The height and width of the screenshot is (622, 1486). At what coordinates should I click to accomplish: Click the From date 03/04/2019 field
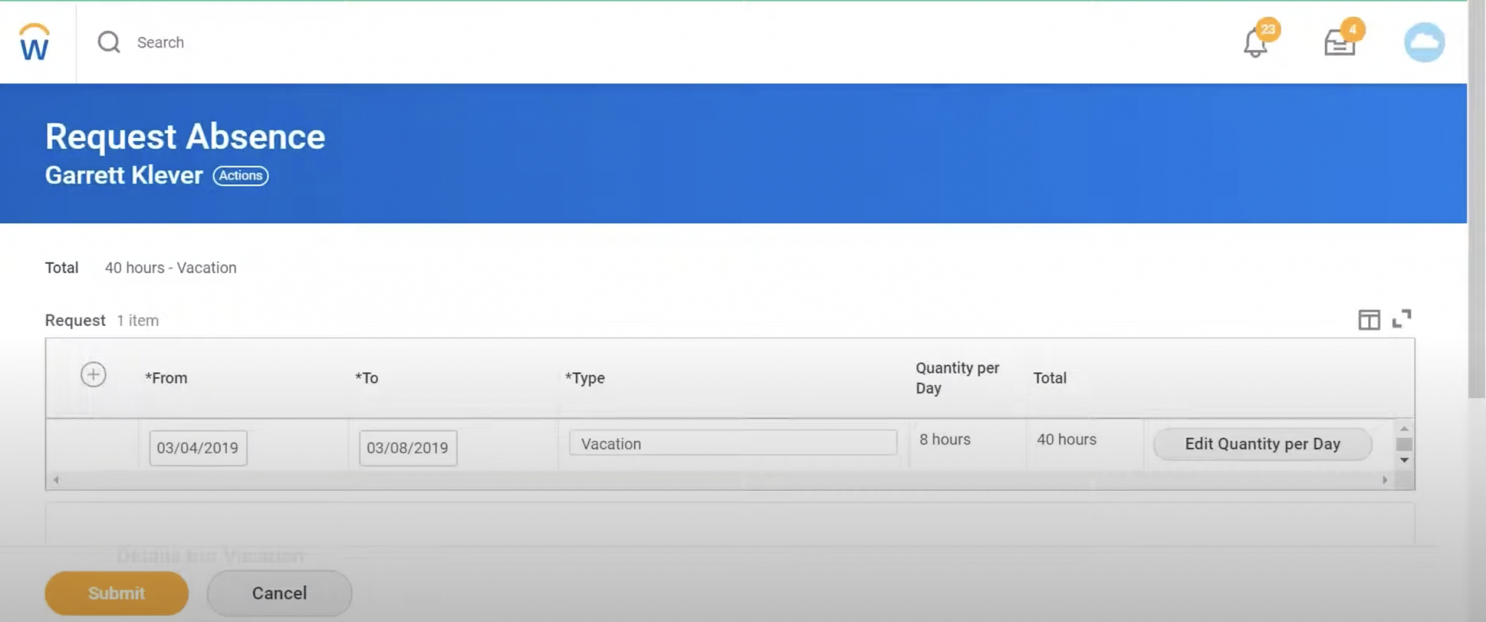click(198, 448)
